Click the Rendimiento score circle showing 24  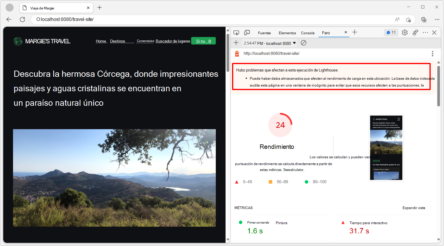[280, 125]
